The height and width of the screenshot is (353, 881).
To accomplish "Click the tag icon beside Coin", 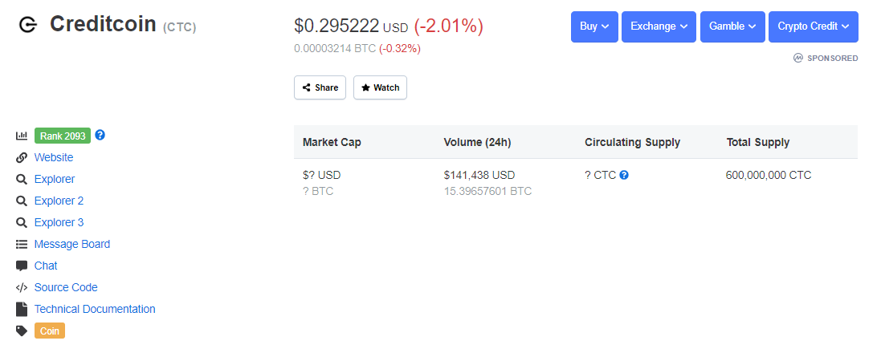I will coord(22,331).
